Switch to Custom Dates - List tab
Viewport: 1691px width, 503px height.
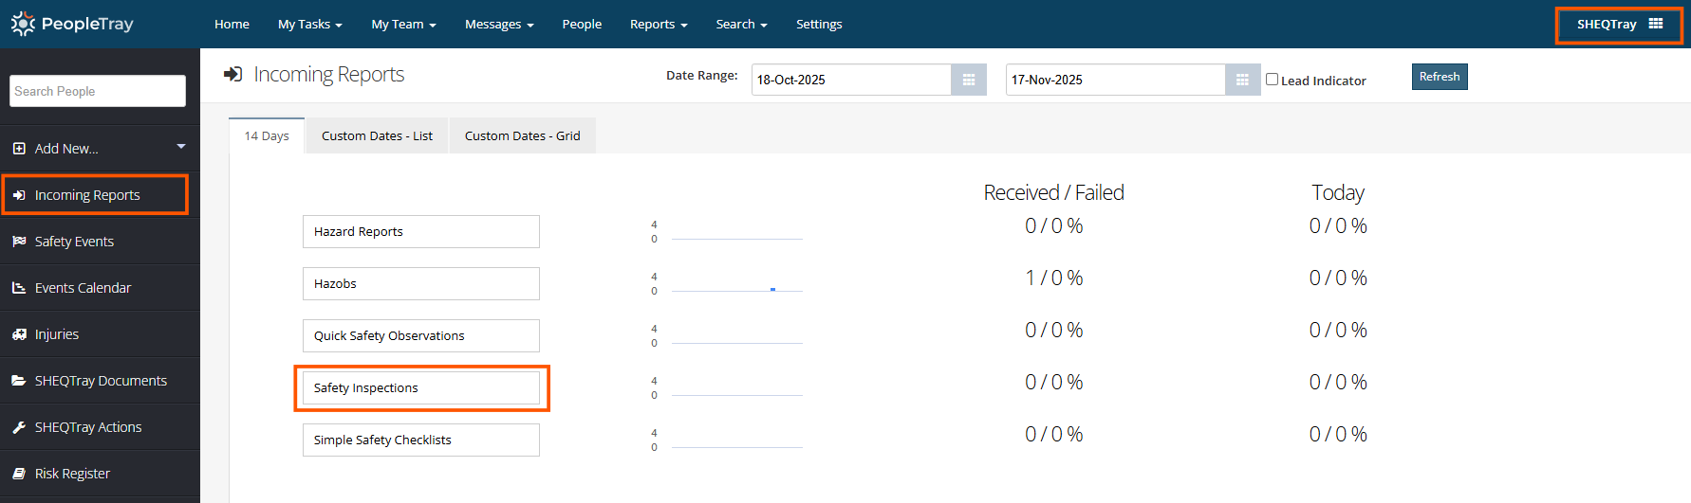[x=377, y=135]
